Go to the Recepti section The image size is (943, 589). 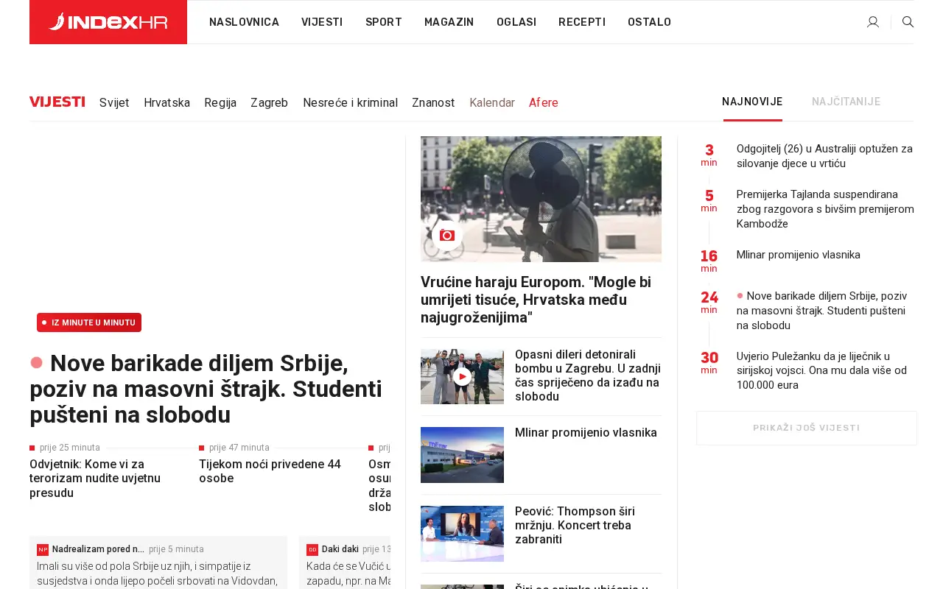point(582,22)
